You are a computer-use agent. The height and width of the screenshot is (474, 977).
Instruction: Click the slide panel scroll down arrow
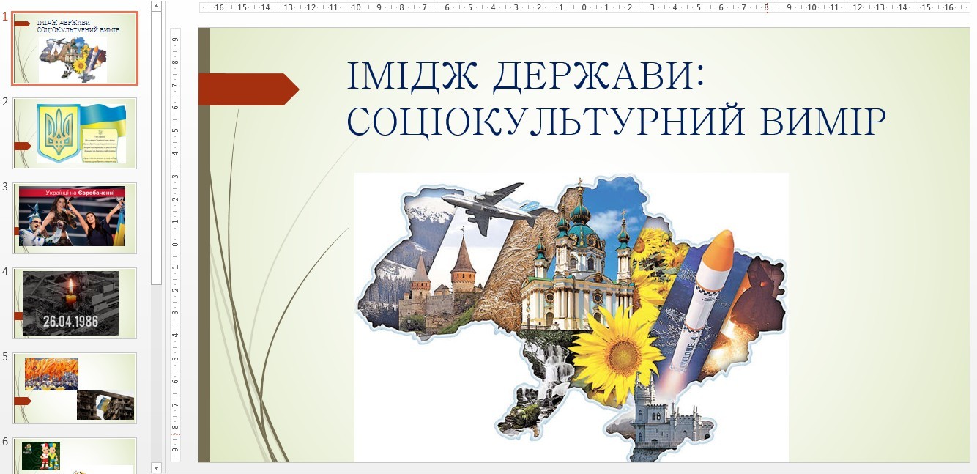click(x=156, y=467)
